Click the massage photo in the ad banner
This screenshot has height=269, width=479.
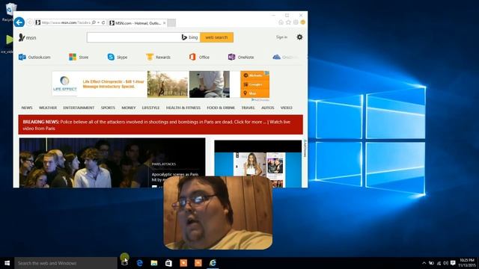pos(210,84)
